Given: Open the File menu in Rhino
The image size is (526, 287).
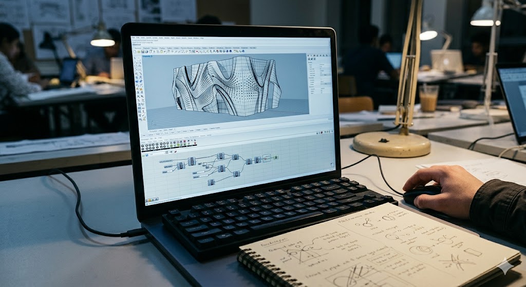Looking at the screenshot, I should point(133,37).
